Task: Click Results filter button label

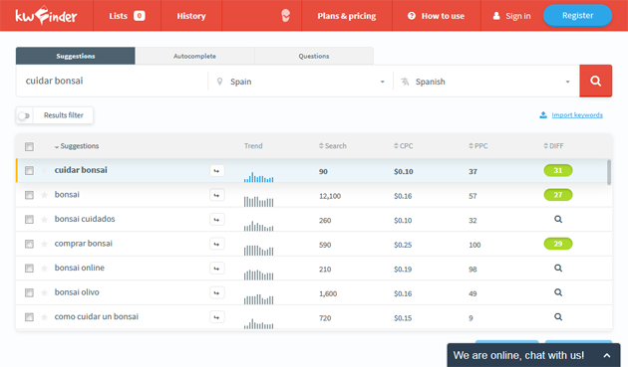Action: pyautogui.click(x=64, y=115)
